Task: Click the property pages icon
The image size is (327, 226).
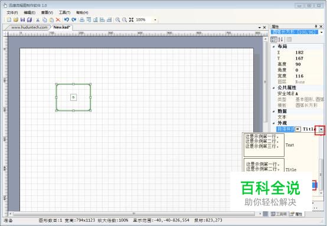Action: [289, 40]
